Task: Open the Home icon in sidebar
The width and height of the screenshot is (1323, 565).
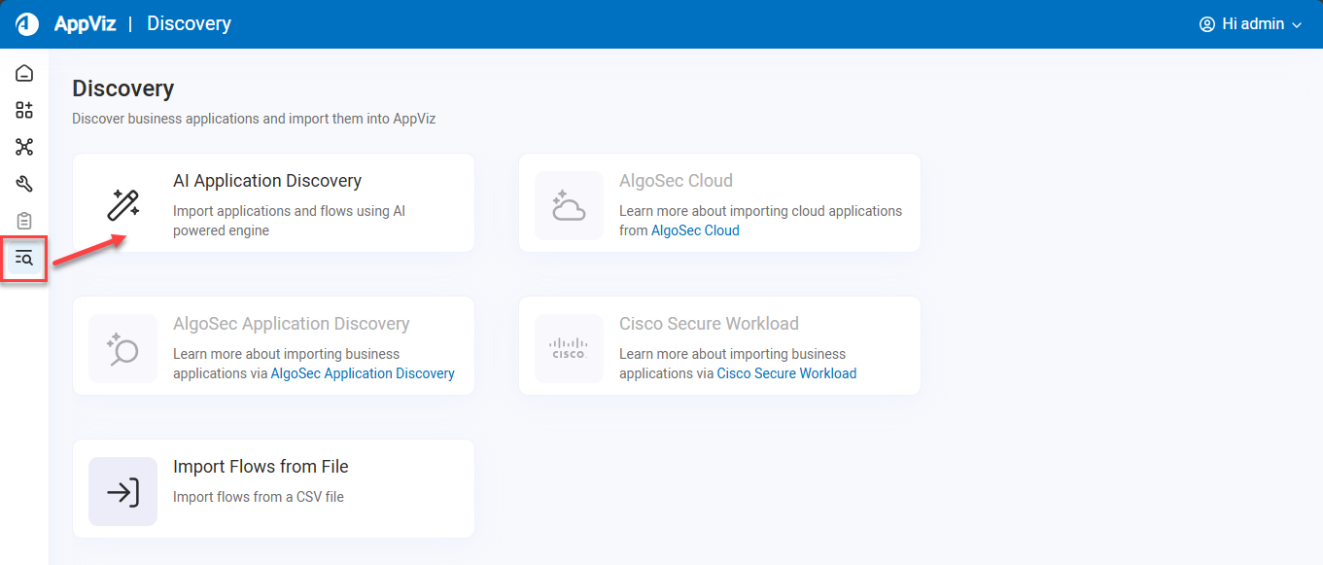Action: click(24, 74)
